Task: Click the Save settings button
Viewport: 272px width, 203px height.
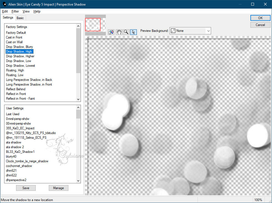Action: (26, 188)
